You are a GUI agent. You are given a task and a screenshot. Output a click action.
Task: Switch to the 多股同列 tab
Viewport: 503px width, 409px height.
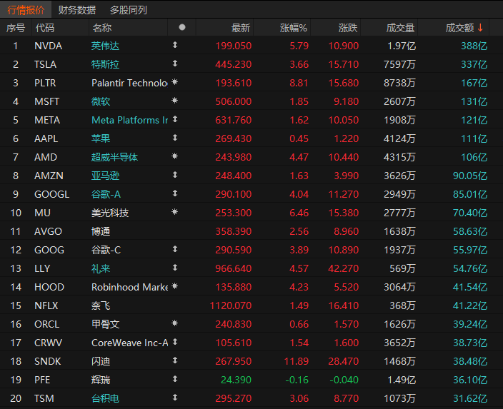click(x=129, y=10)
